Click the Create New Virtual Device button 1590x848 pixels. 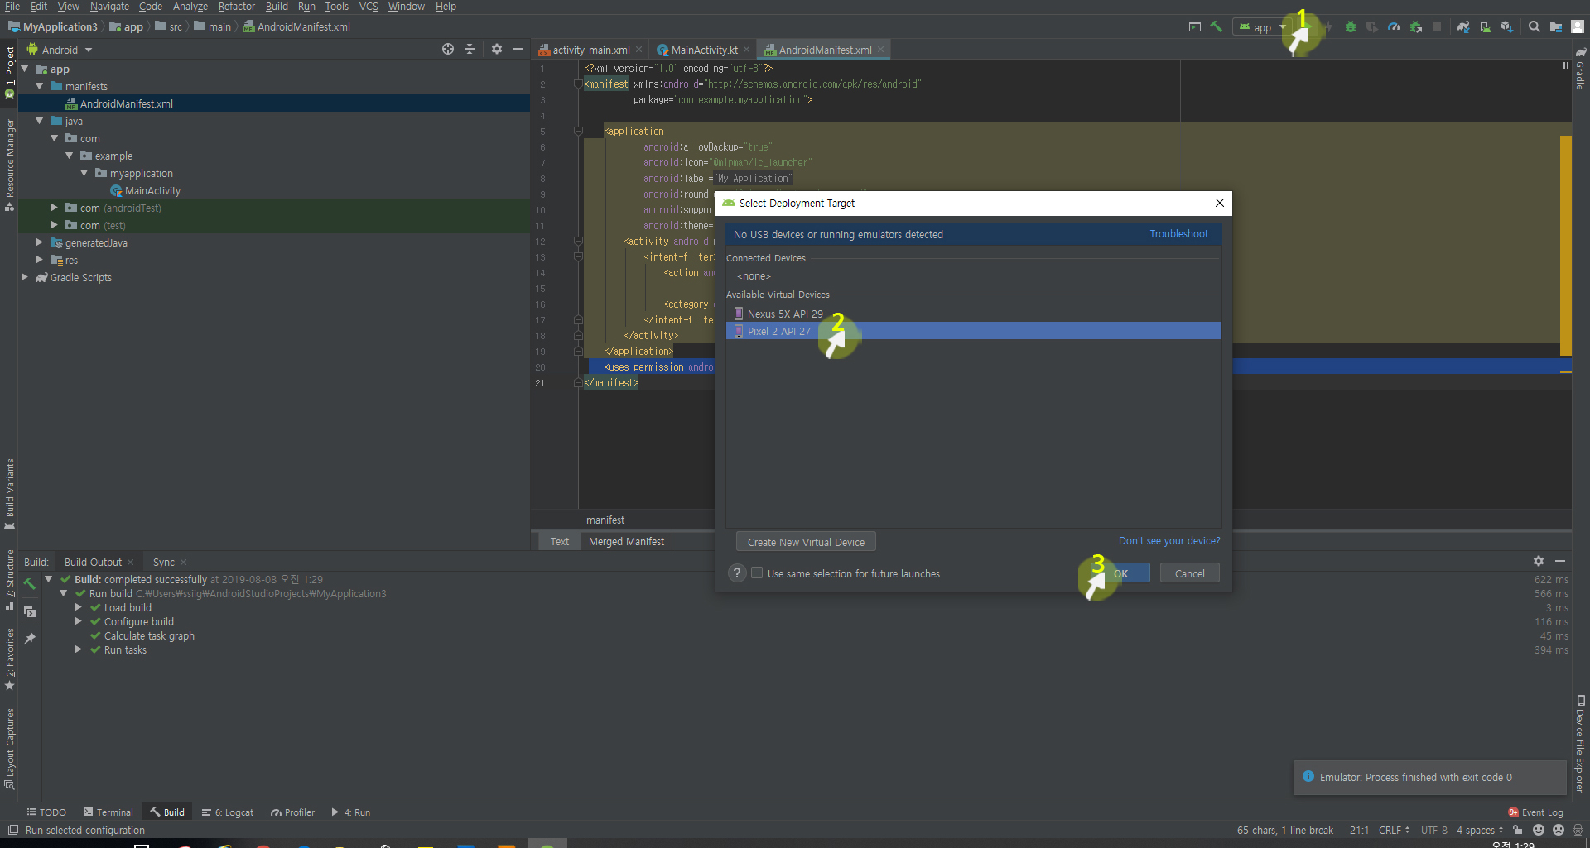coord(806,543)
